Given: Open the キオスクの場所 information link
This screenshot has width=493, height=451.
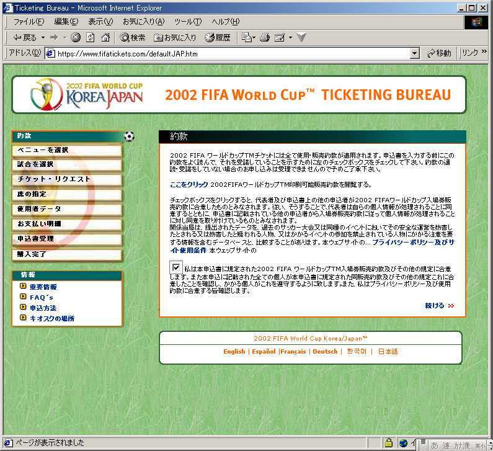Looking at the screenshot, I should (x=52, y=318).
